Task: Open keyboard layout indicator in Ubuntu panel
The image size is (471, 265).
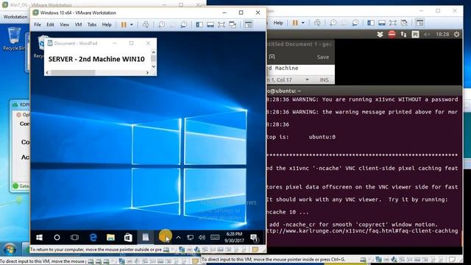Action: coord(415,35)
